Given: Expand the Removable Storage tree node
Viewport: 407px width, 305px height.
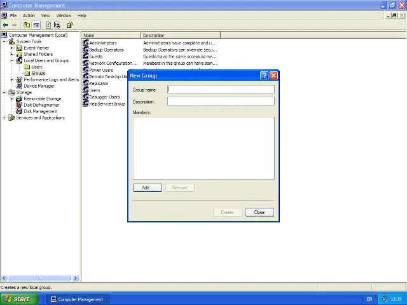Looking at the screenshot, I should (11, 98).
